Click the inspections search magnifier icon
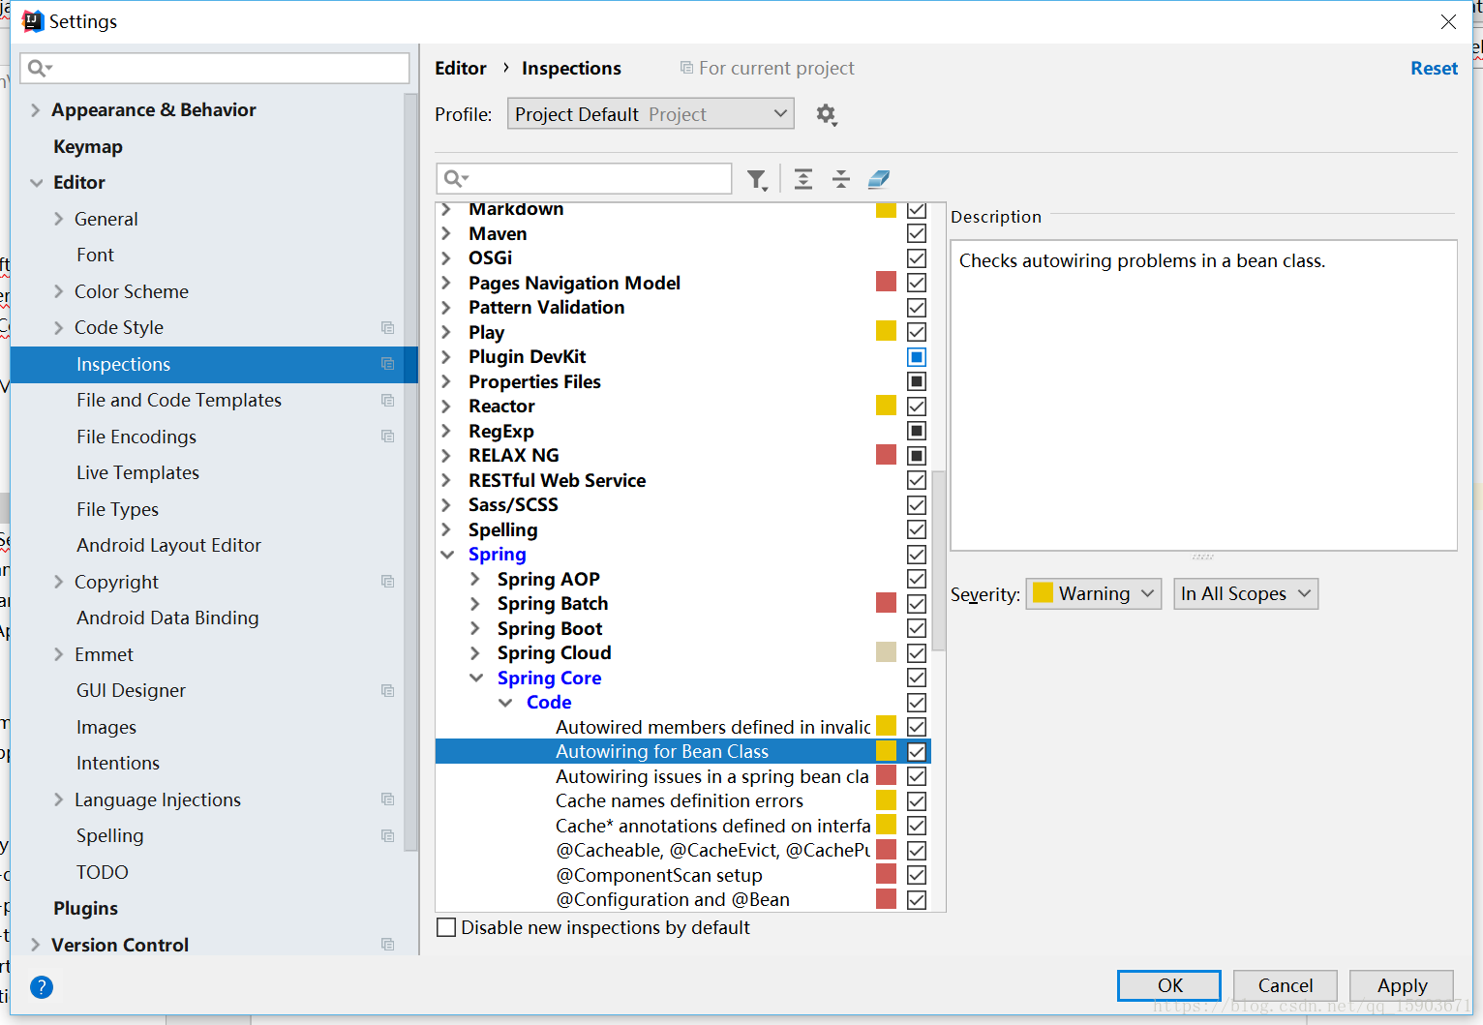This screenshot has width=1483, height=1025. 455,179
